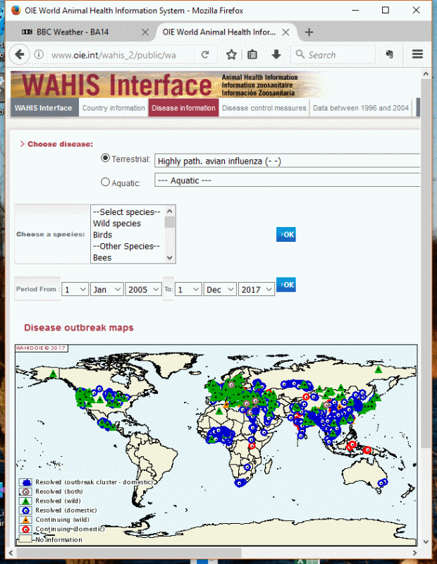437x564 pixels.
Task: Select the Terrestrial radio button
Action: [x=106, y=159]
